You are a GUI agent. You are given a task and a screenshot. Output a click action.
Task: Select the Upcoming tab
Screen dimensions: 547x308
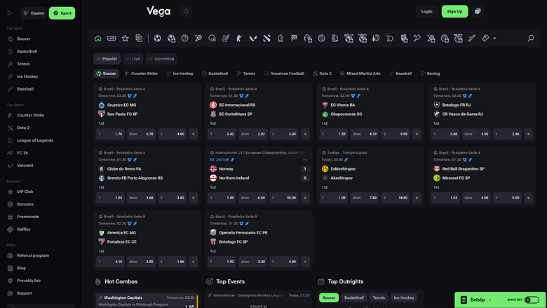(161, 59)
